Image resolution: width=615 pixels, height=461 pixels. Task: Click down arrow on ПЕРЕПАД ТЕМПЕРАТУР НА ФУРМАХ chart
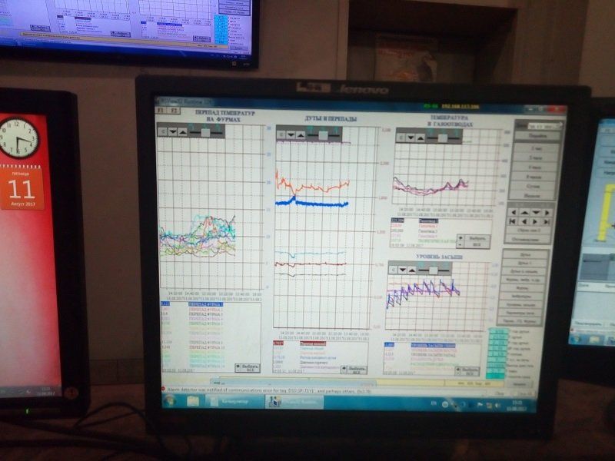(174, 131)
